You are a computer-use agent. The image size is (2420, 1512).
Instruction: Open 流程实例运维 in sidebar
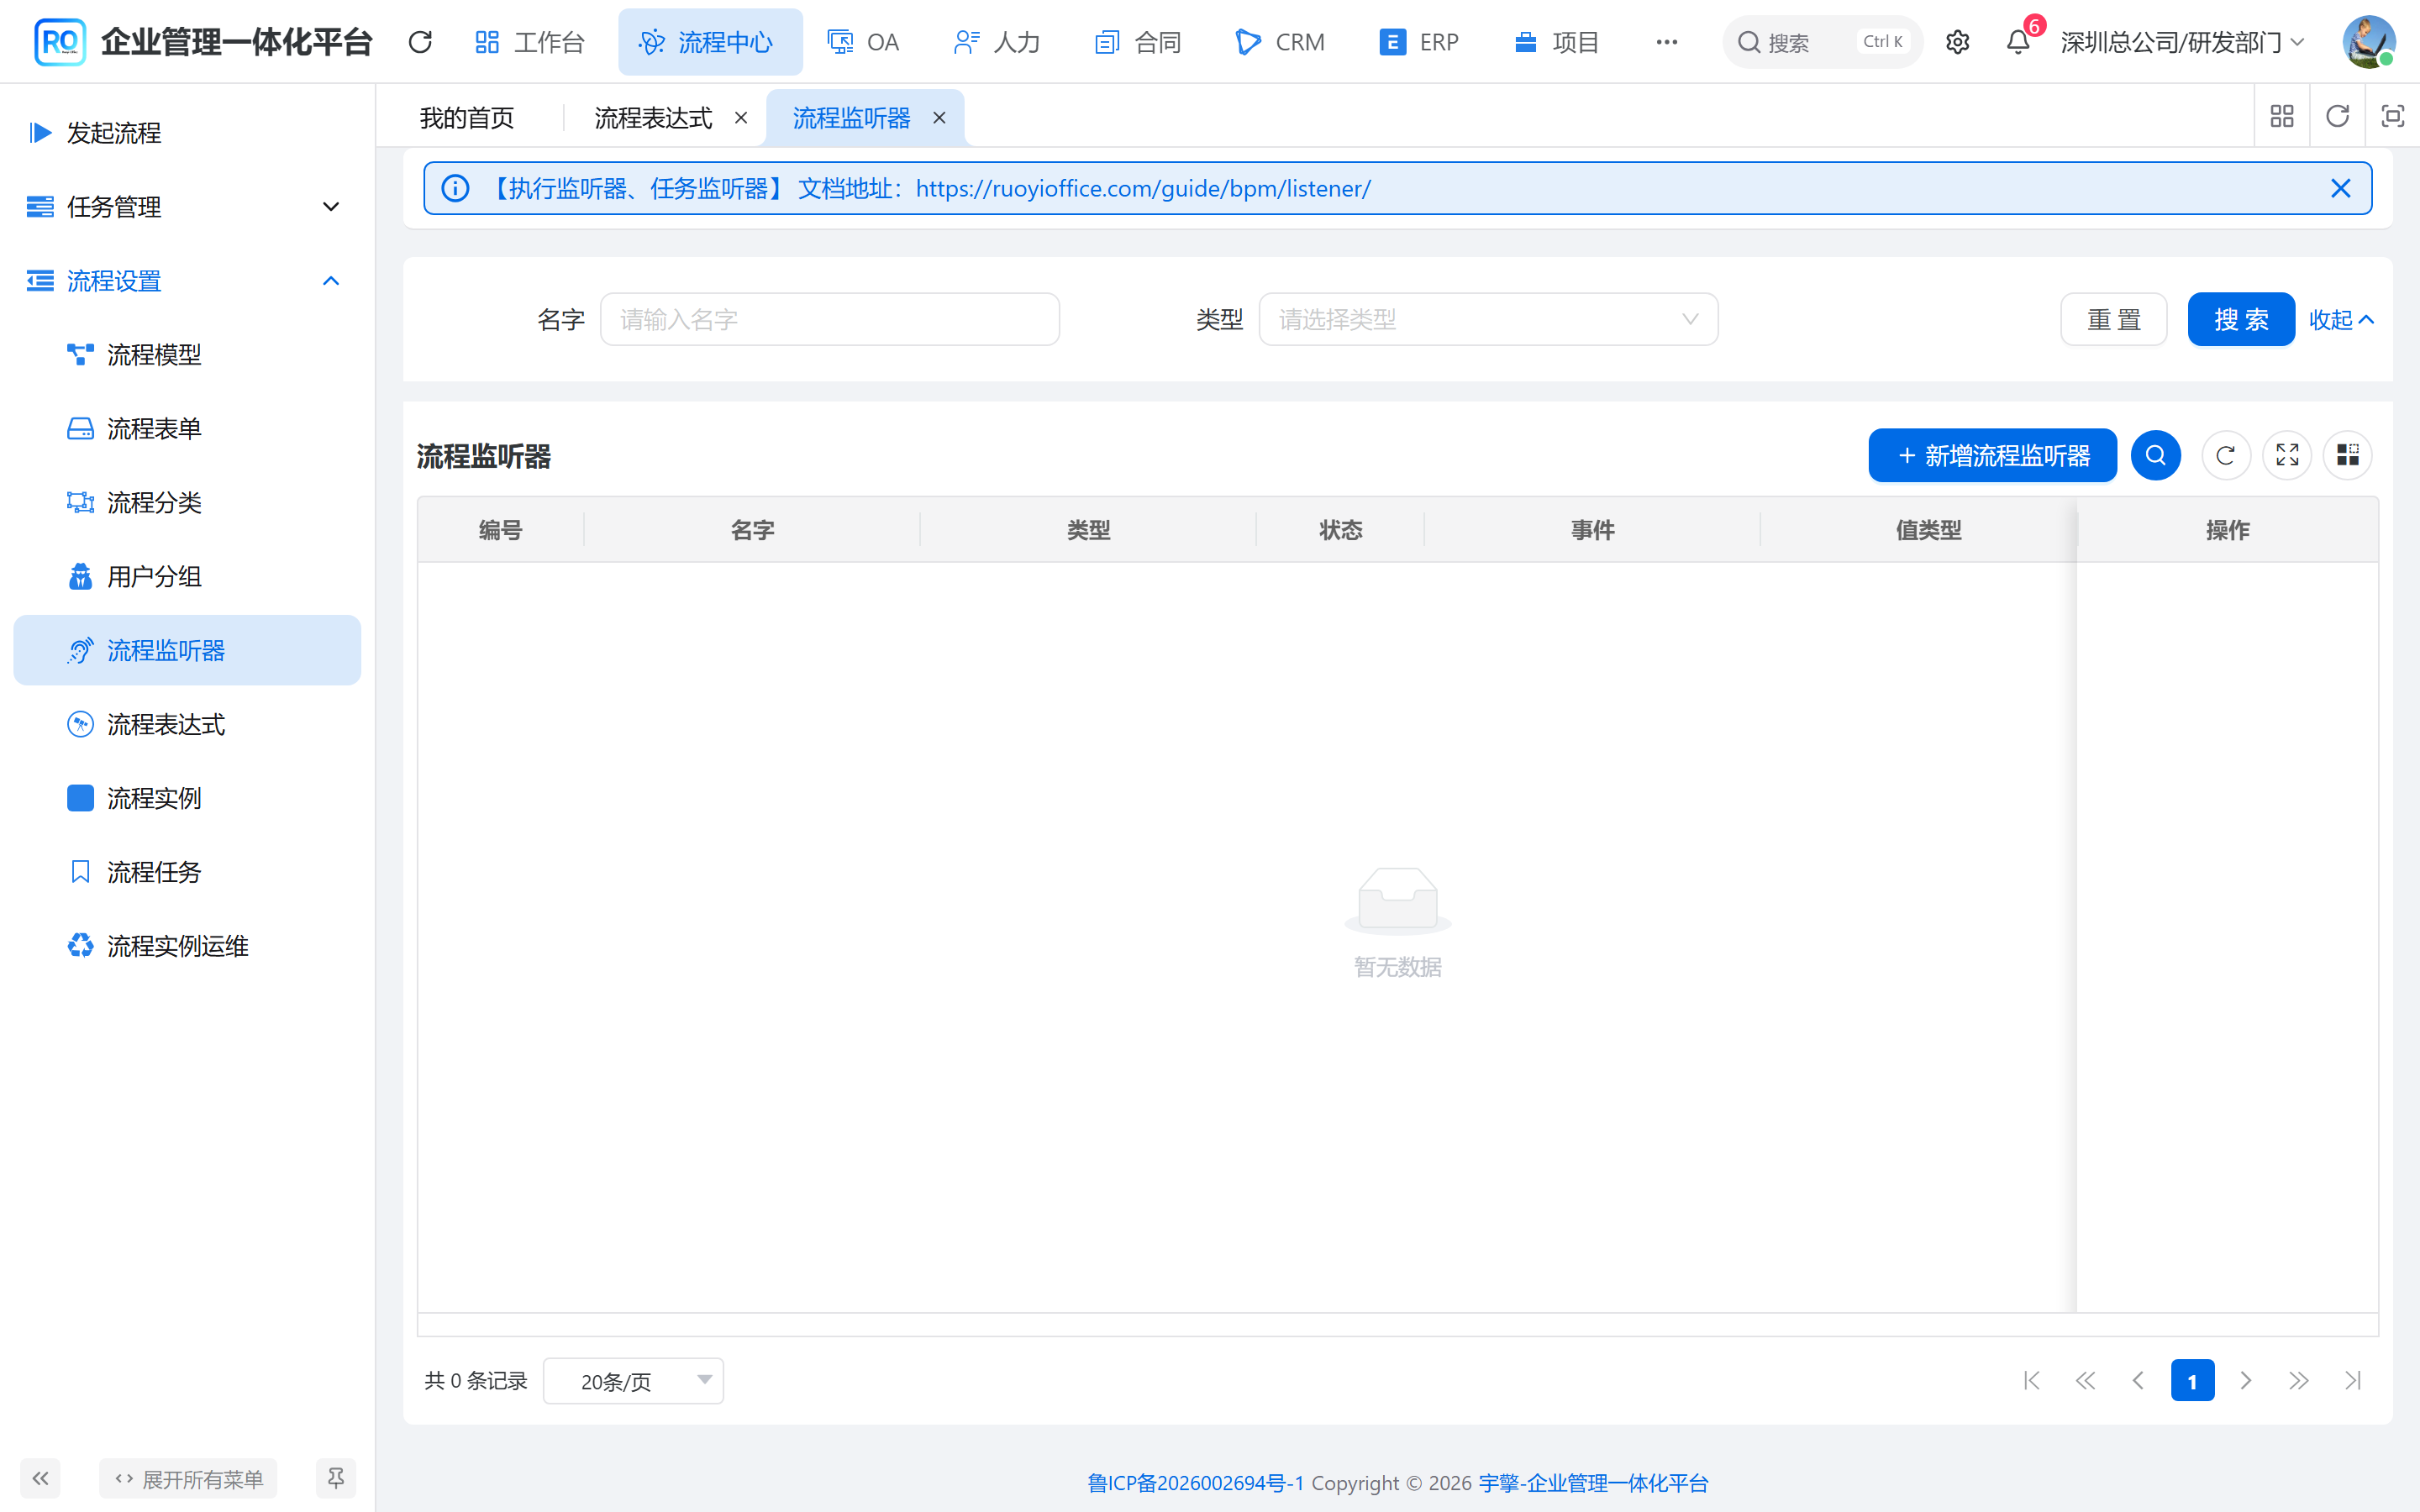pyautogui.click(x=188, y=946)
